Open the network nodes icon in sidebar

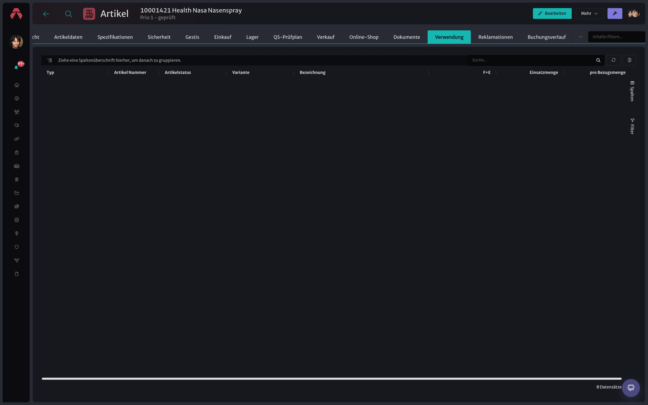point(17,261)
